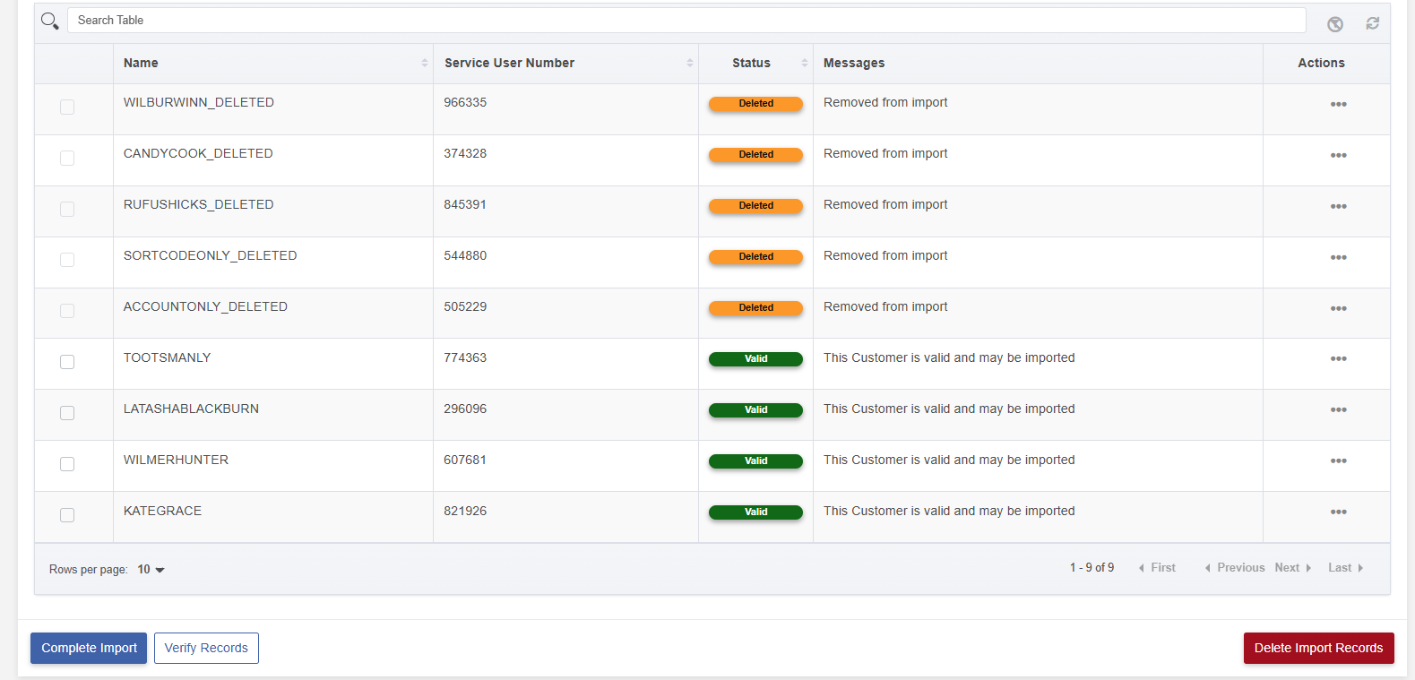Click the name ACCOUNTONLY_DELETED
Image resolution: width=1415 pixels, height=680 pixels.
point(205,306)
